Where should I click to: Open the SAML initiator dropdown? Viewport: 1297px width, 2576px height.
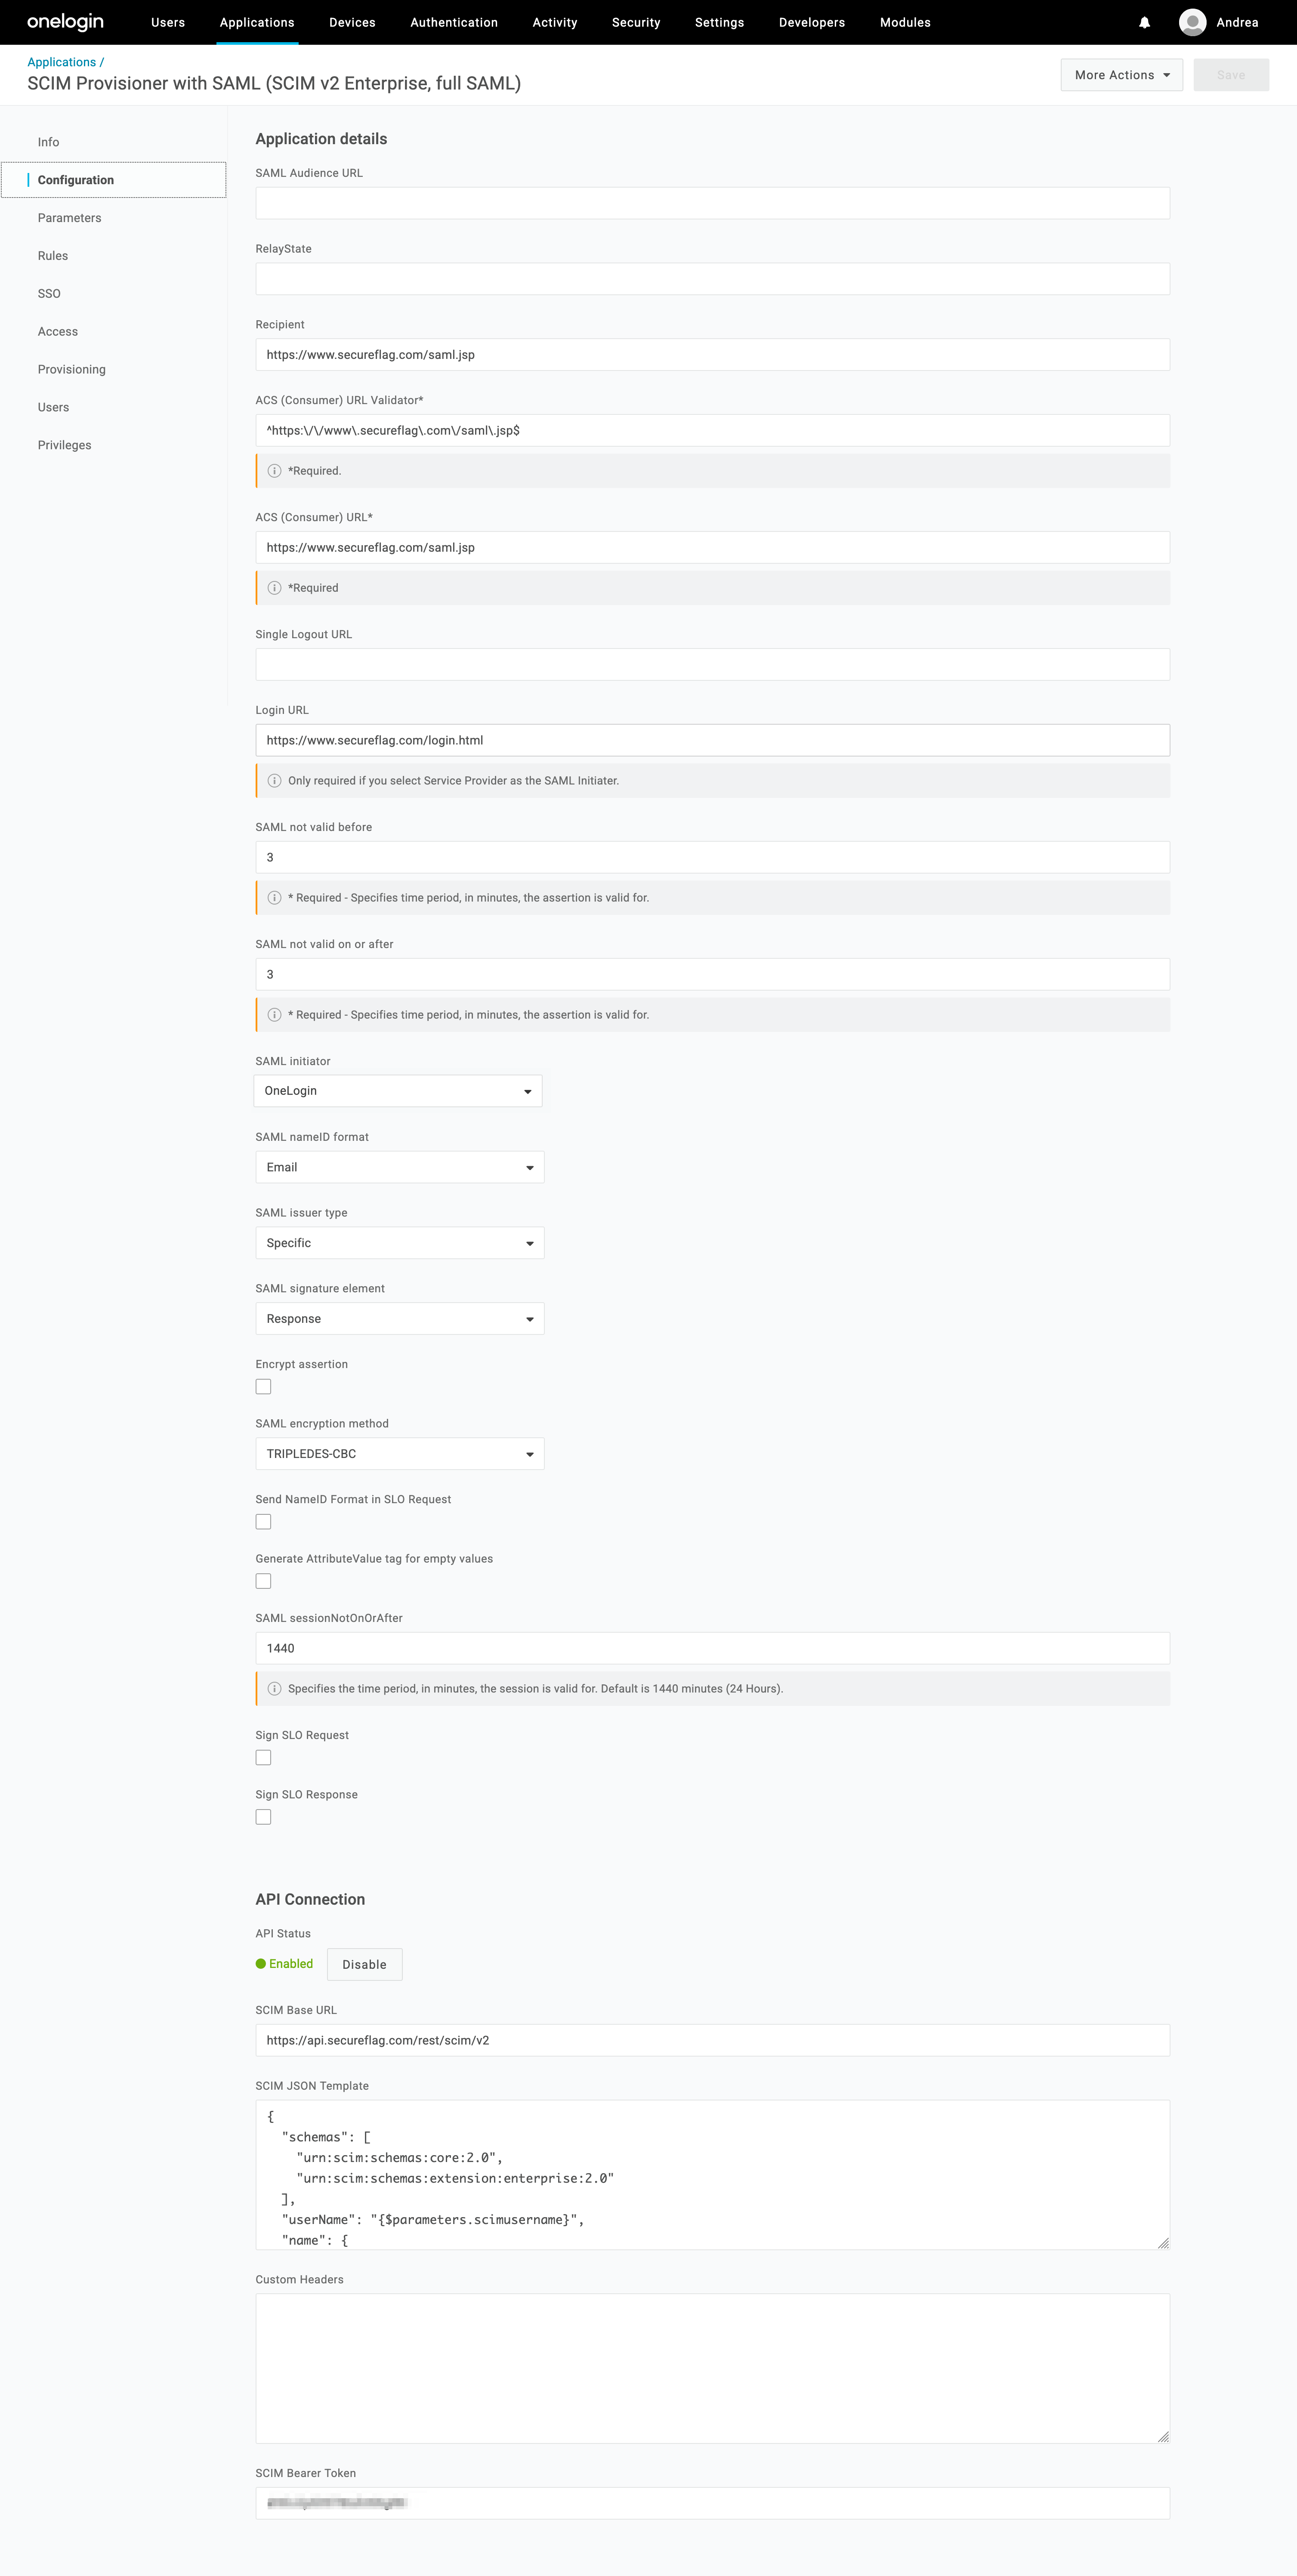tap(398, 1091)
